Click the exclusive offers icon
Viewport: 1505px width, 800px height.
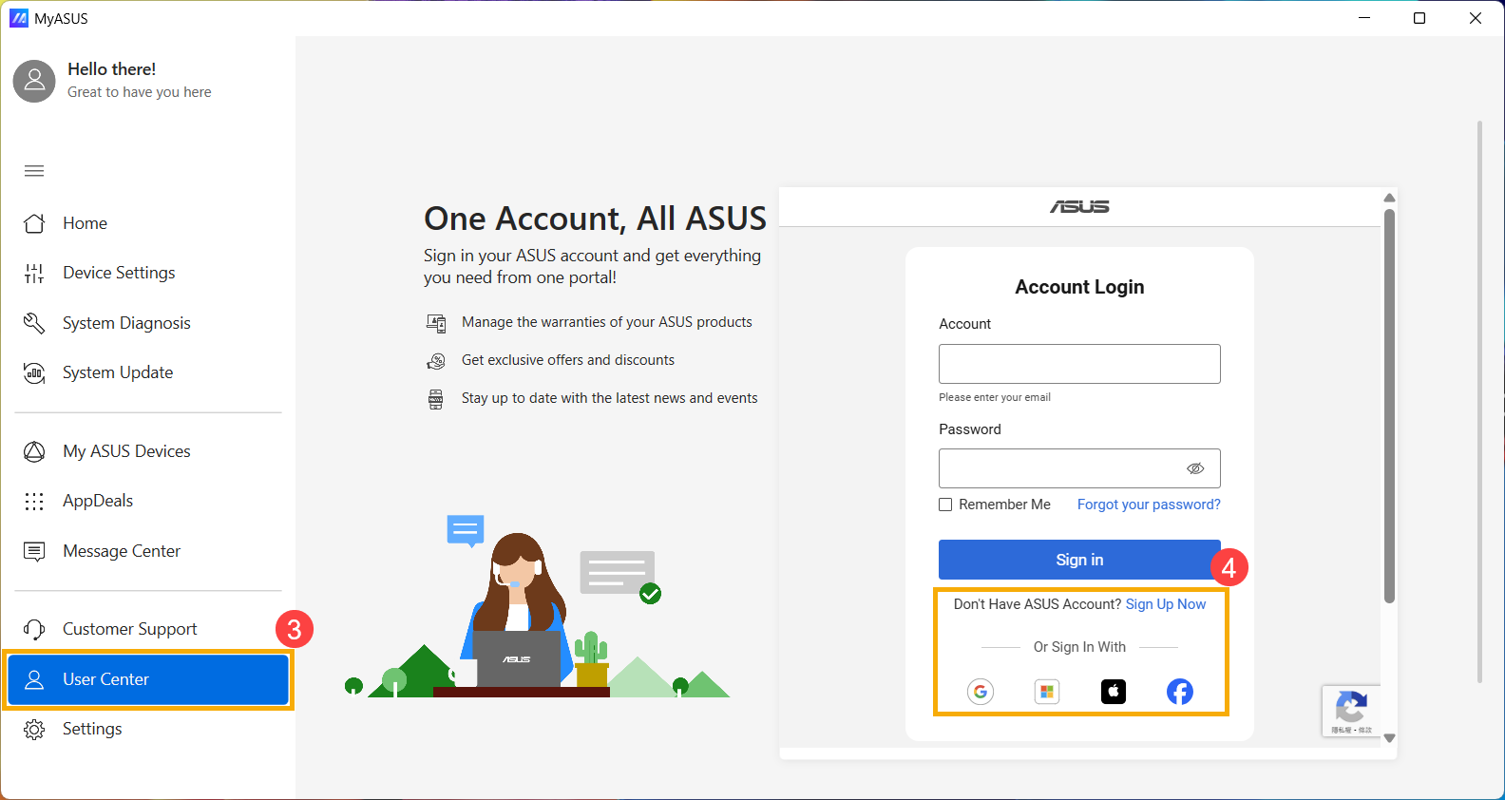(x=436, y=361)
